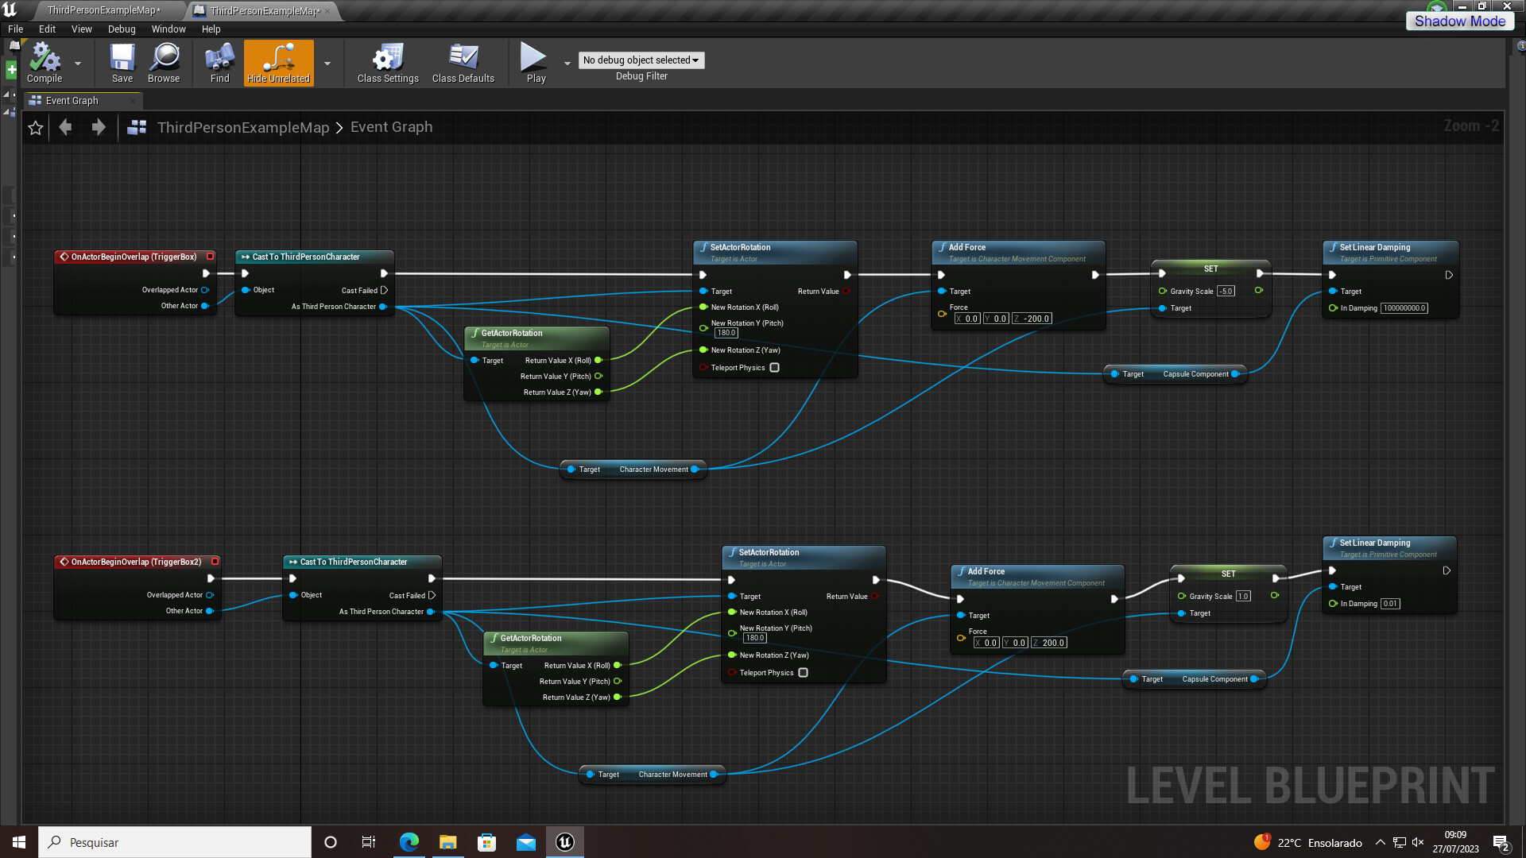Edit In Damping value 0.01
The height and width of the screenshot is (858, 1526).
[1390, 604]
